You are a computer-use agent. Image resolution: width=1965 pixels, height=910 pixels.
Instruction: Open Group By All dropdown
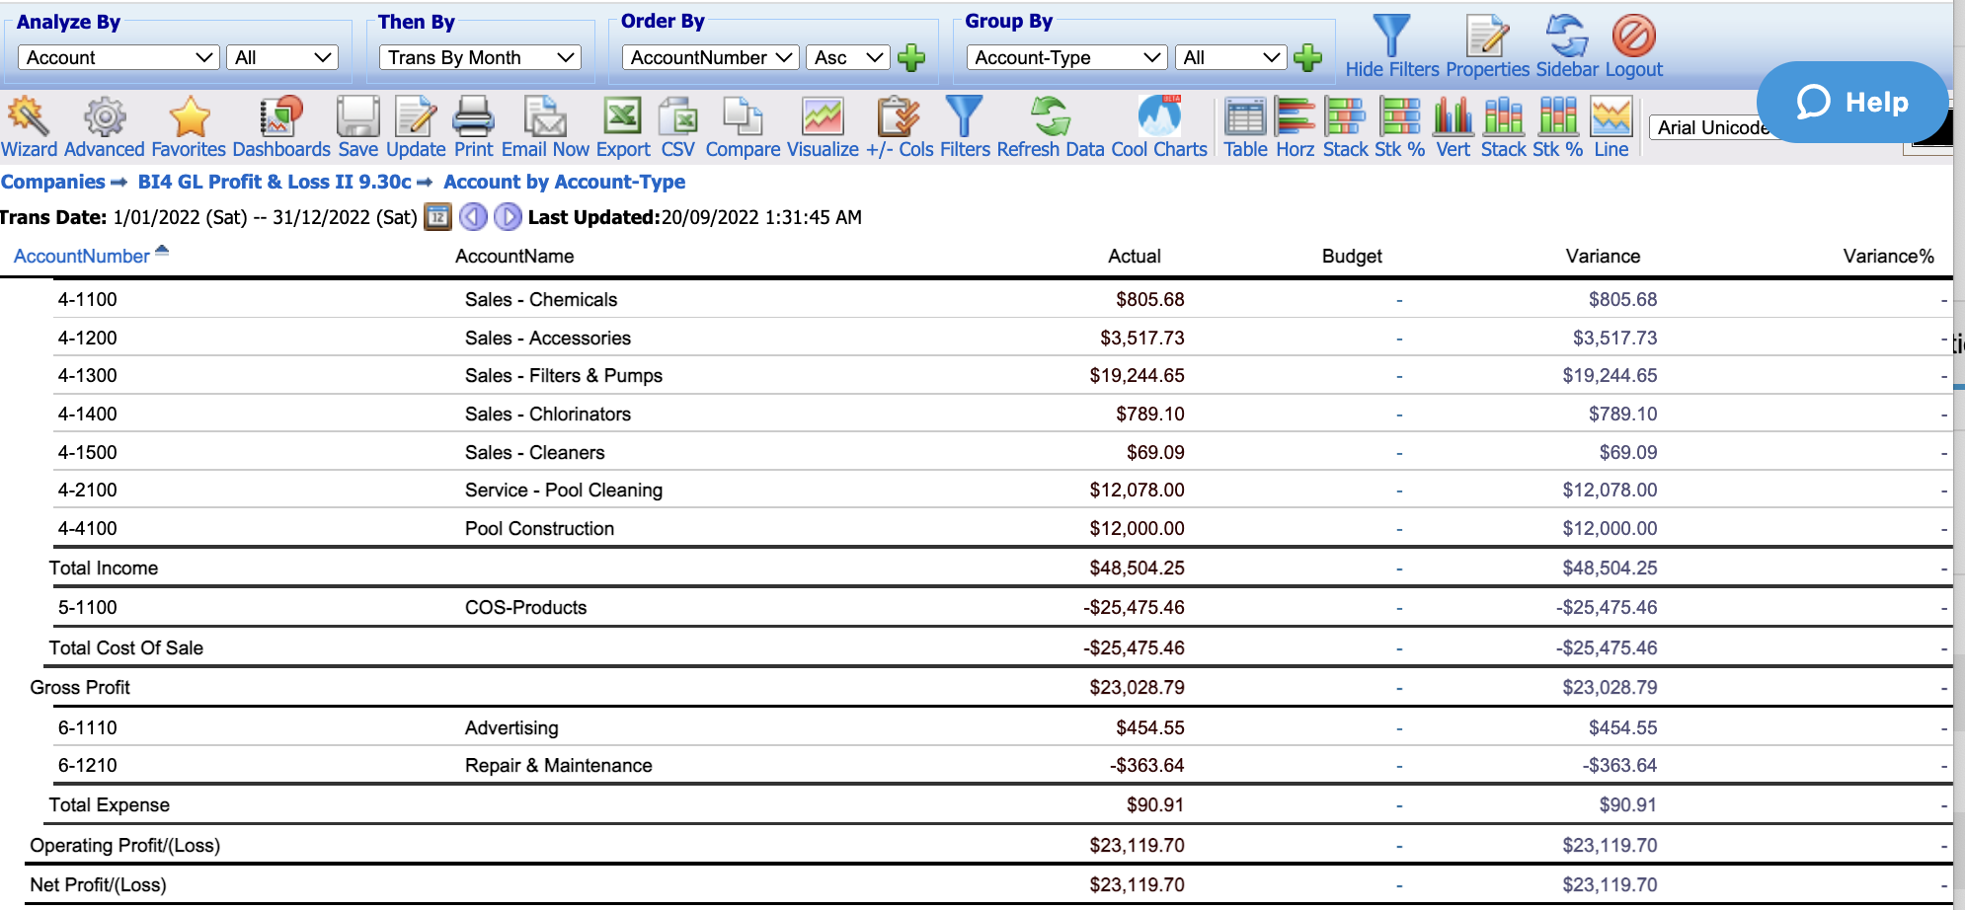[x=1230, y=57]
